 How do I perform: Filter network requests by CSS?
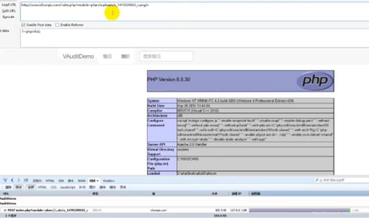pos(54,187)
